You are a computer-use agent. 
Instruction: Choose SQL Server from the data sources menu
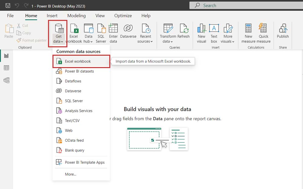click(x=81, y=101)
